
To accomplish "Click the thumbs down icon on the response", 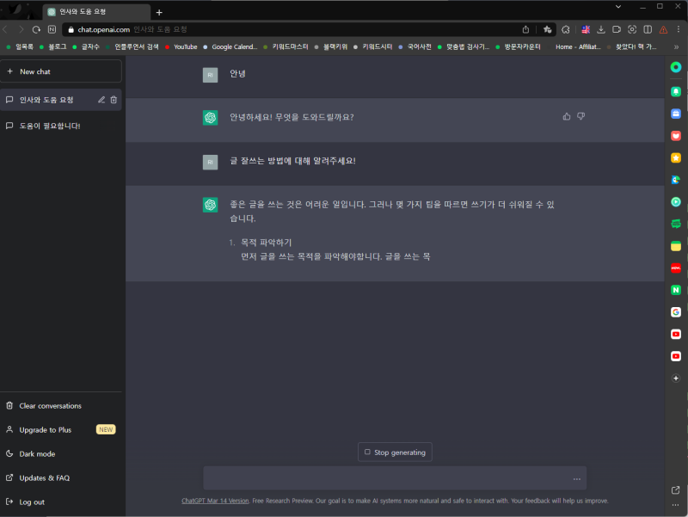I will (x=581, y=116).
